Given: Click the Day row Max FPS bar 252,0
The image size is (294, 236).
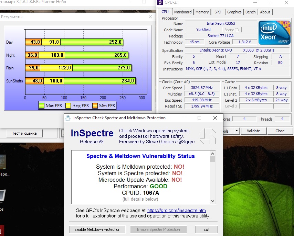Looking at the screenshot, I should point(92,42).
